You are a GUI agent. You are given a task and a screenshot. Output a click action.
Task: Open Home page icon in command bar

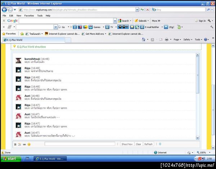click(x=144, y=40)
